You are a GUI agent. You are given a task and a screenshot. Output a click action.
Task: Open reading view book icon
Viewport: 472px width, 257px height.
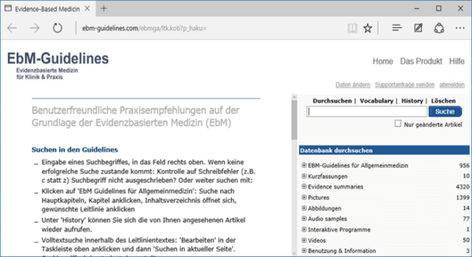coord(352,28)
